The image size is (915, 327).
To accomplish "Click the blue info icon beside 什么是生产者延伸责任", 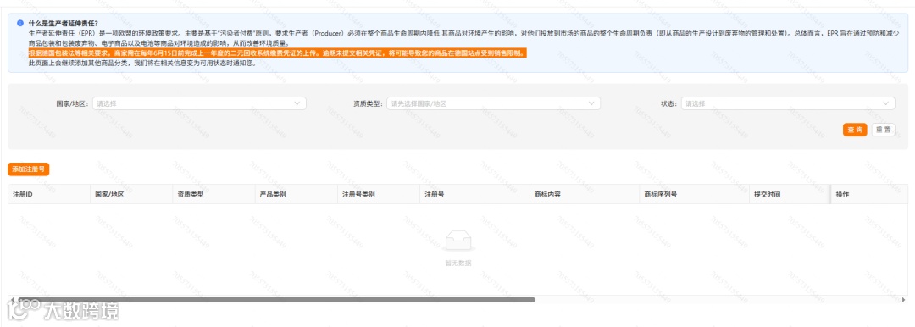I will coord(20,24).
